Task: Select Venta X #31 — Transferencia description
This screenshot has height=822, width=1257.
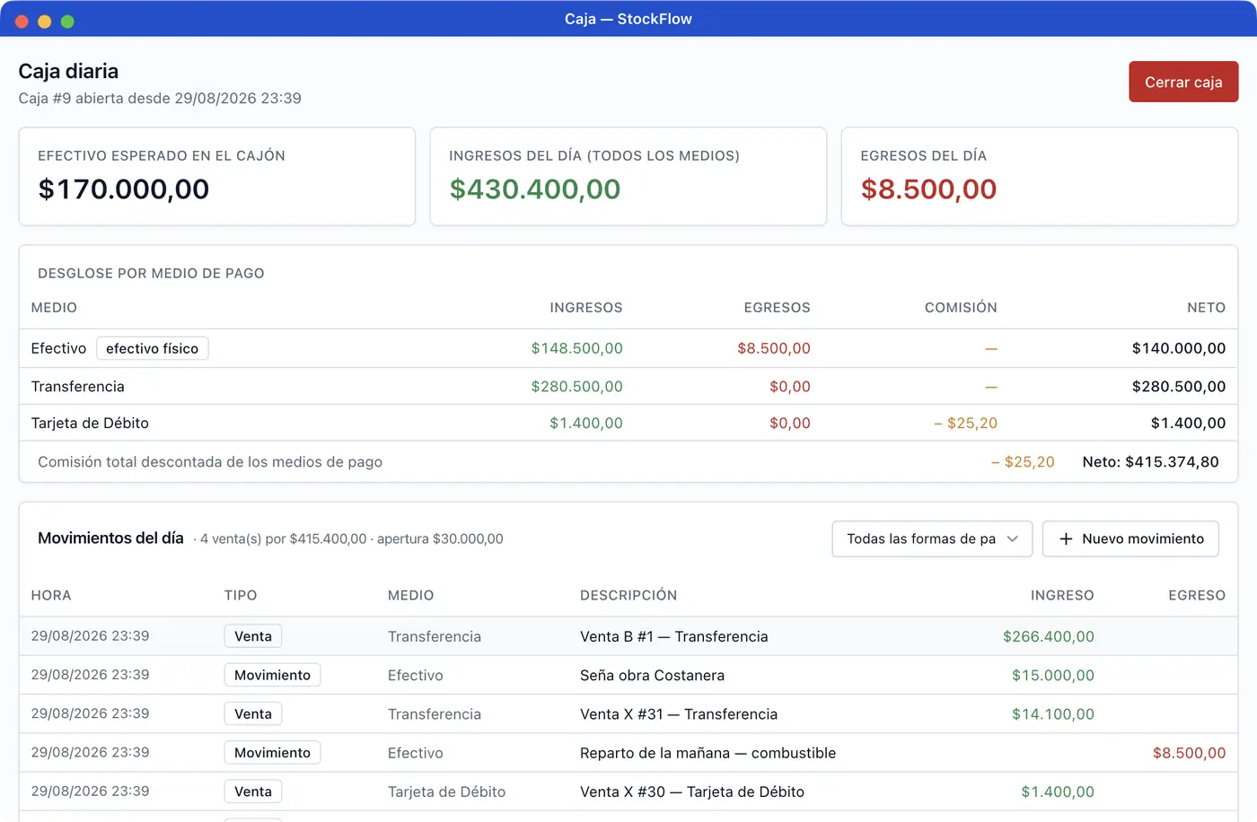Action: pos(679,713)
